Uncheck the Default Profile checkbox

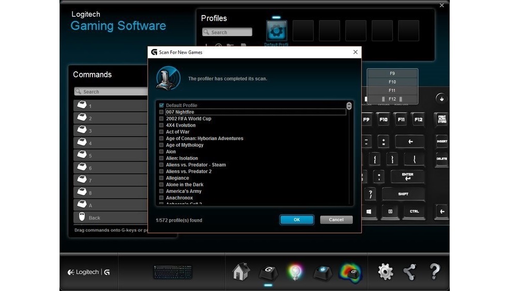pyautogui.click(x=161, y=105)
